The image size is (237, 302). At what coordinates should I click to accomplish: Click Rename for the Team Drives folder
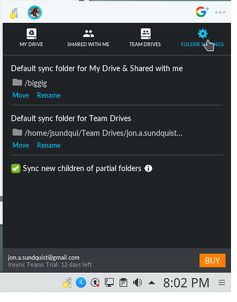point(49,145)
